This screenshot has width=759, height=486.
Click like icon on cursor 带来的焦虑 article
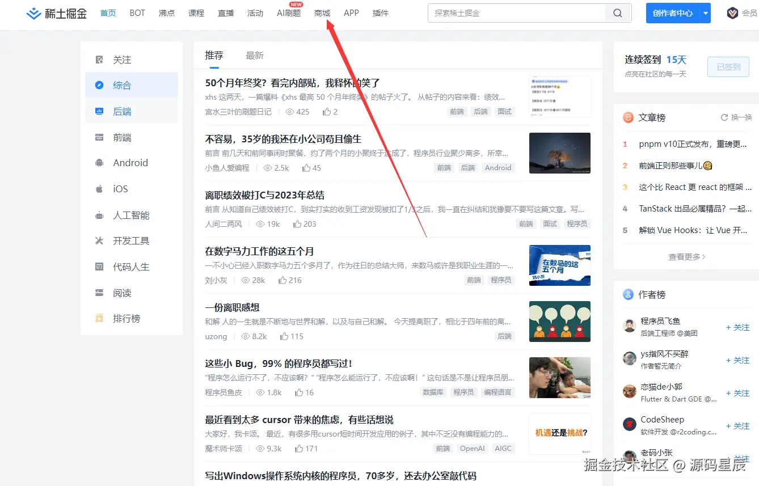click(x=299, y=449)
